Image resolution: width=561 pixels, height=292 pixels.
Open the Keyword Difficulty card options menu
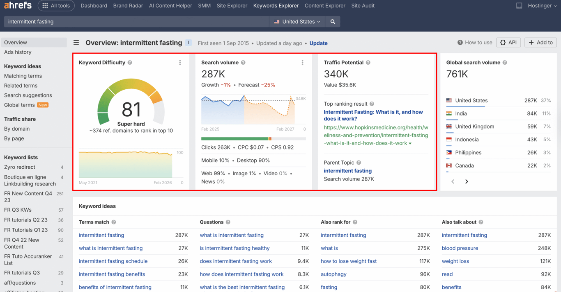tap(180, 62)
